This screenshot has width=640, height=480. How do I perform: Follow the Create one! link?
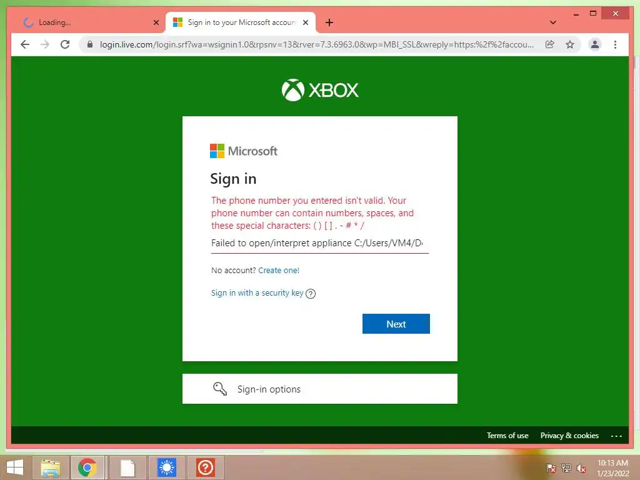click(x=279, y=270)
